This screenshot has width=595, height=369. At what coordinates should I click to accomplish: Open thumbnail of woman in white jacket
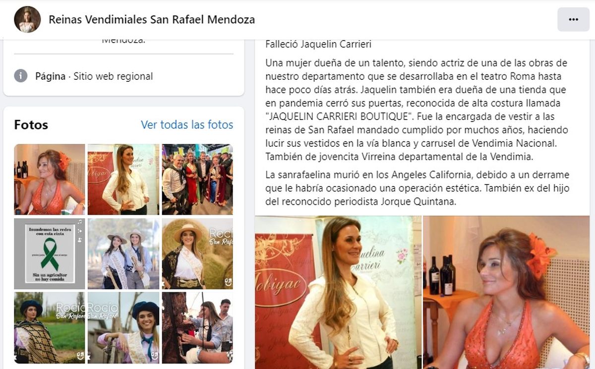(x=123, y=180)
